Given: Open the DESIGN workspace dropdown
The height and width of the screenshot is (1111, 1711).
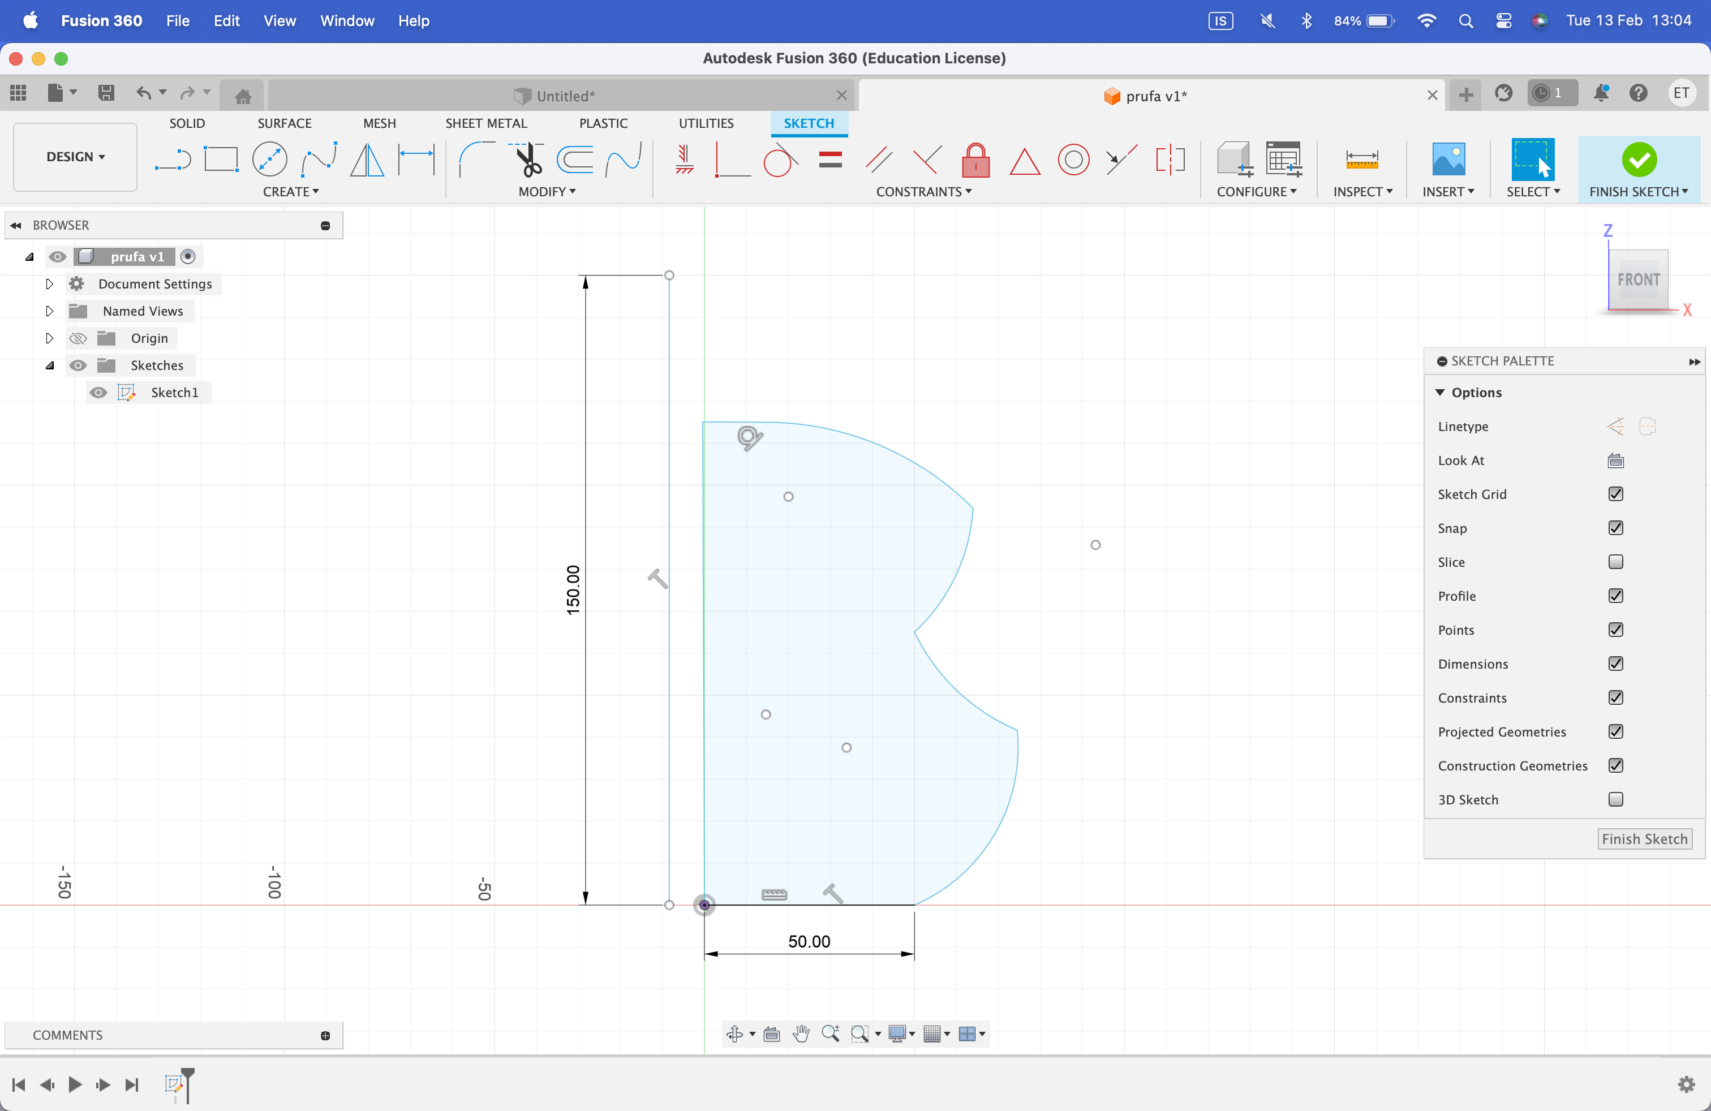Looking at the screenshot, I should (x=75, y=157).
